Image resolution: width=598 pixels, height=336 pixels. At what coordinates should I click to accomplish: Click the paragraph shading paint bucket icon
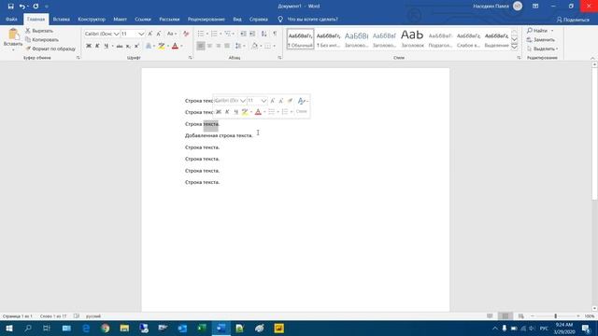coord(254,46)
